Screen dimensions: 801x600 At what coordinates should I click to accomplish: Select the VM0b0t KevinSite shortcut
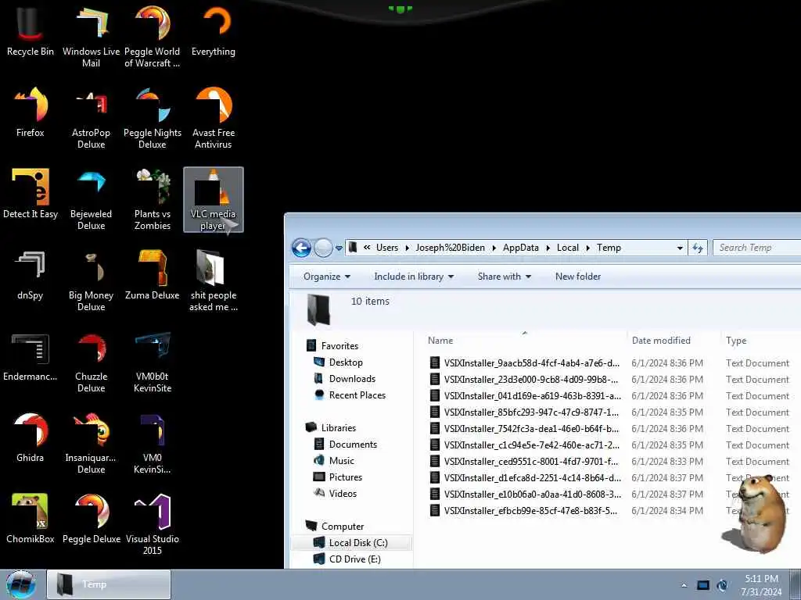coord(153,361)
